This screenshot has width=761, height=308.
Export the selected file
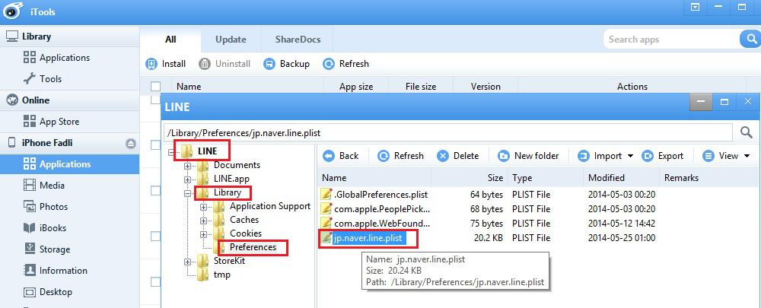click(x=662, y=156)
